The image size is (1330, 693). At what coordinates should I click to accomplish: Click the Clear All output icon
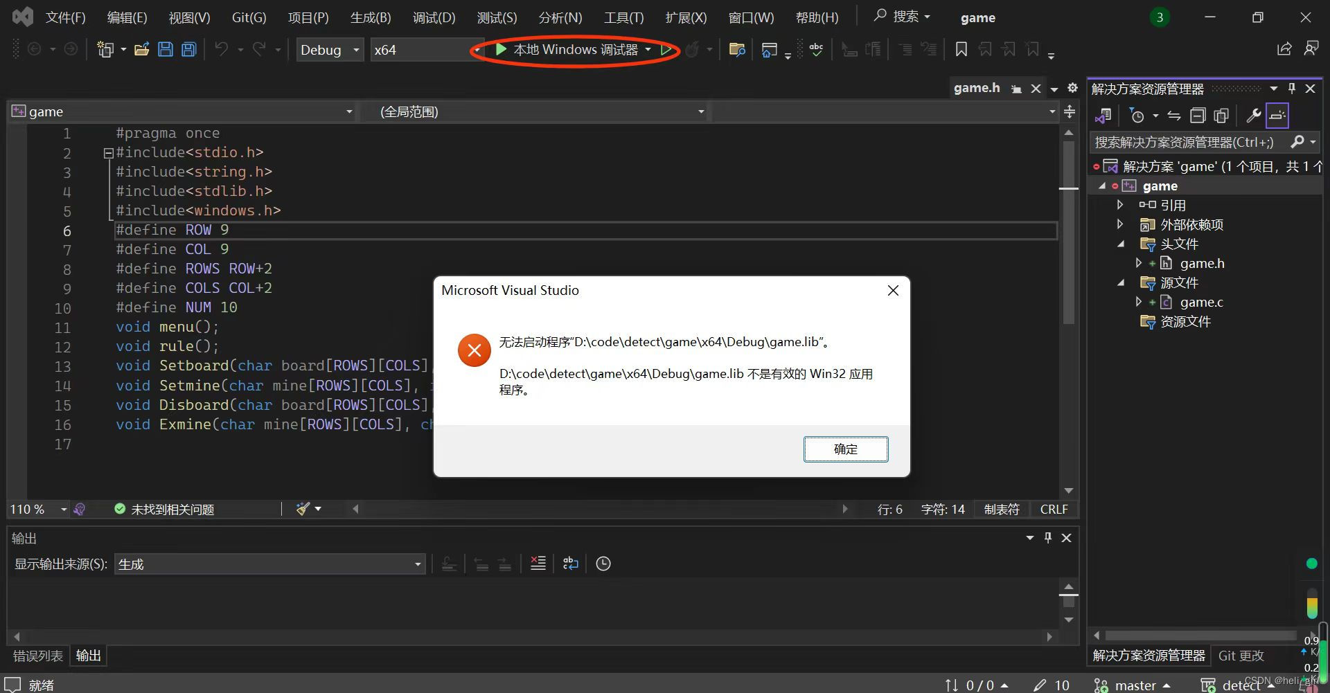click(x=538, y=564)
